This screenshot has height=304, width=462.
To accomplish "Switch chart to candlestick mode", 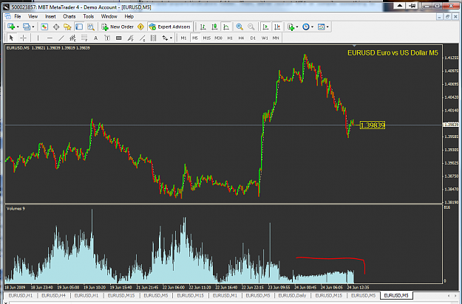I will point(214,27).
